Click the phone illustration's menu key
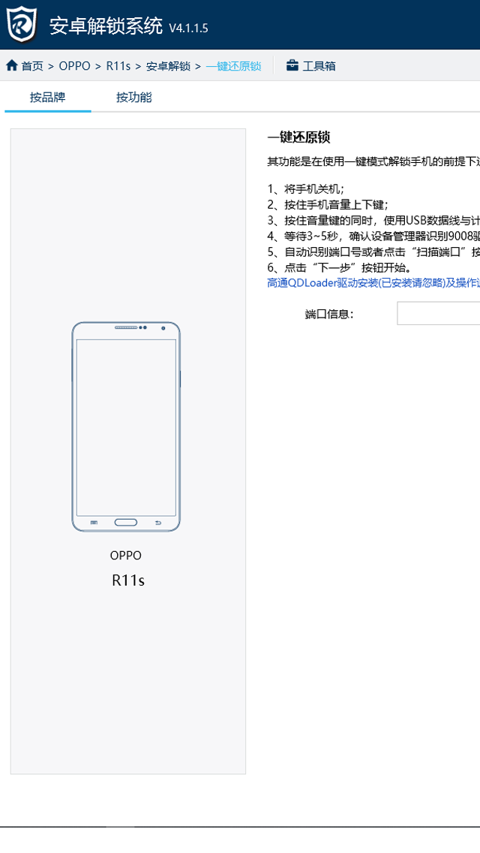This screenshot has height=853, width=480. [94, 523]
